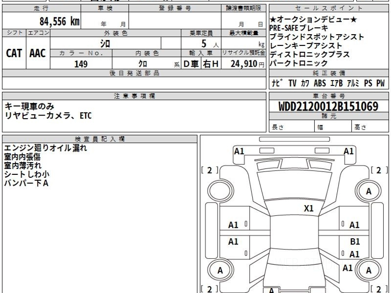Click the interior color value クロ
Image resolution: width=391 pixels, height=293 pixels.
(x=143, y=64)
